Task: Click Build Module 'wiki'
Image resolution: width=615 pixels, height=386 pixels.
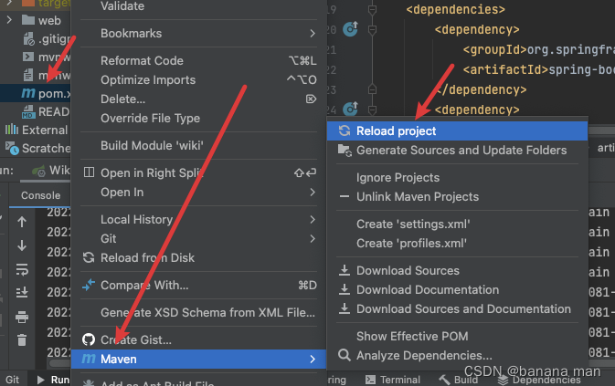Action: [198, 145]
